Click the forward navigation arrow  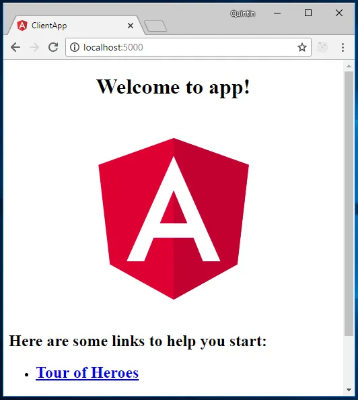[34, 47]
